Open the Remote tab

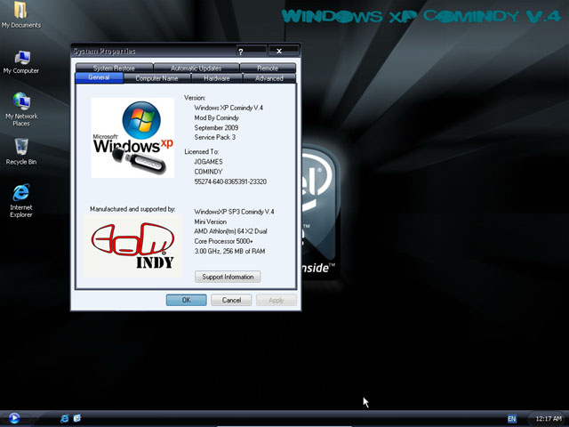pyautogui.click(x=268, y=68)
